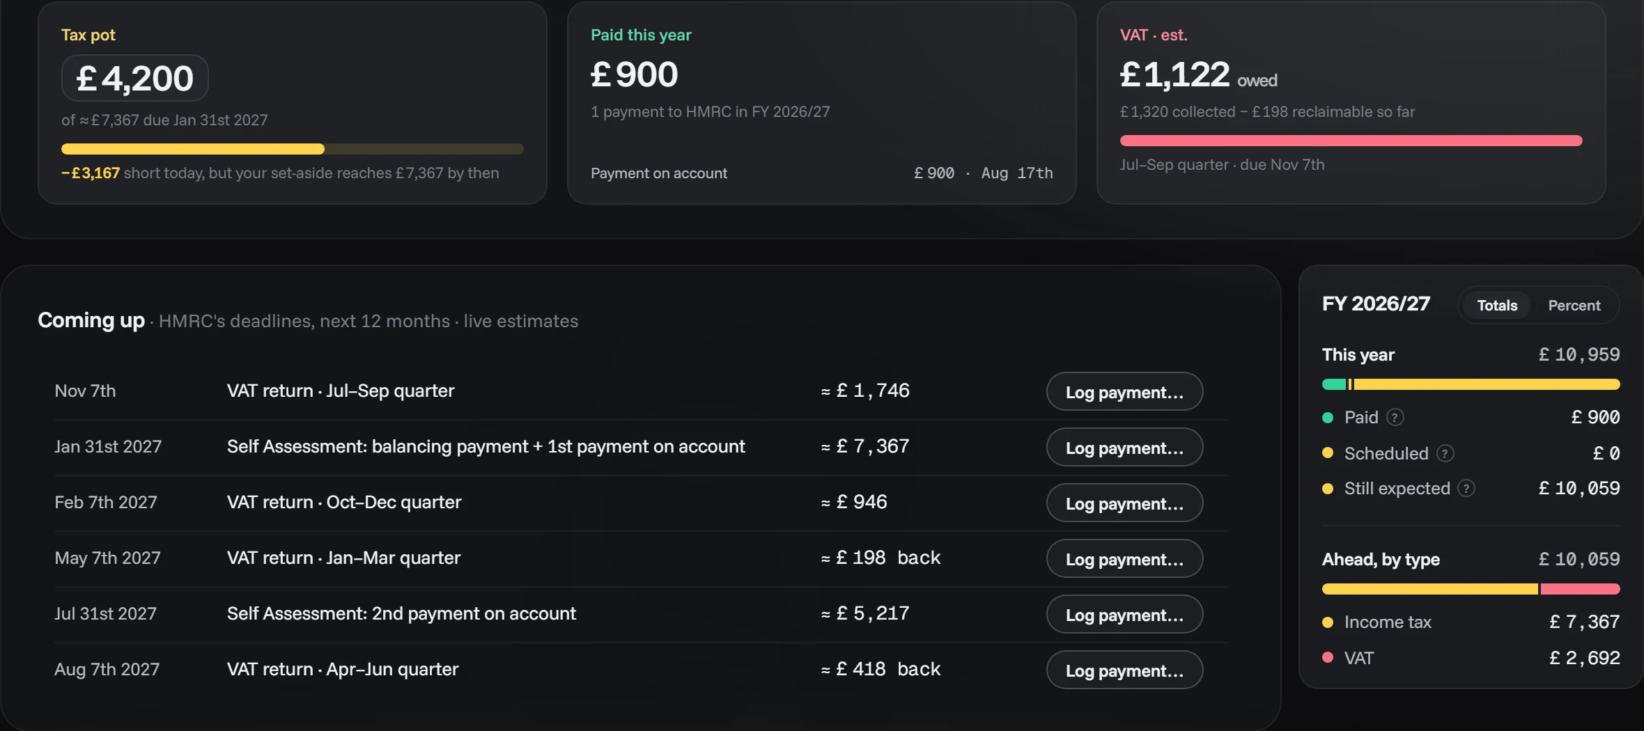Log payment for Jan–Mar VAT quarter
This screenshot has width=1644, height=731.
pyautogui.click(x=1124, y=558)
